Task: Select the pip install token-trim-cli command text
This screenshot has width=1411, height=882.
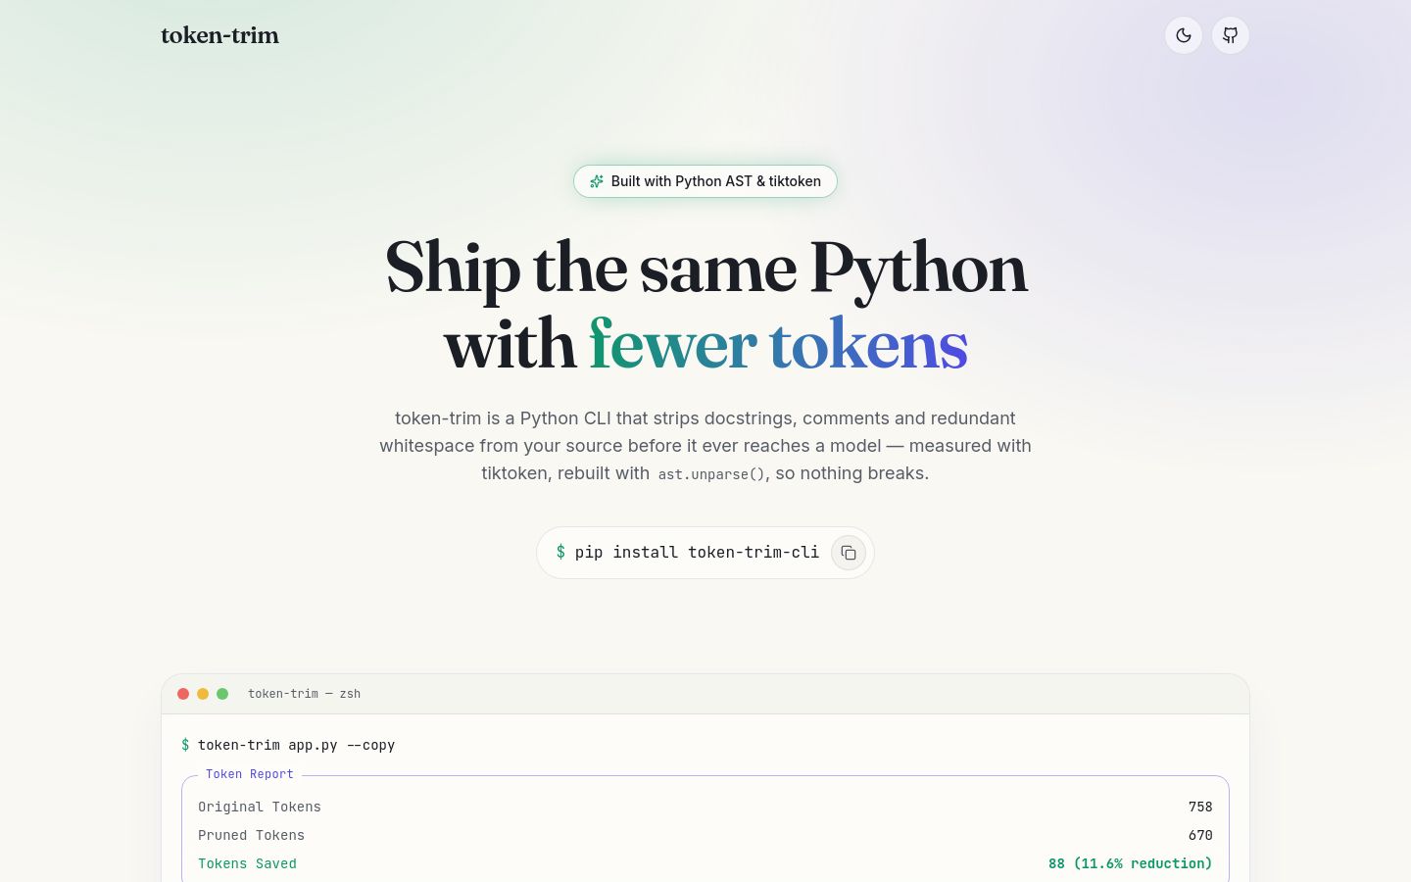Action: coord(697,553)
